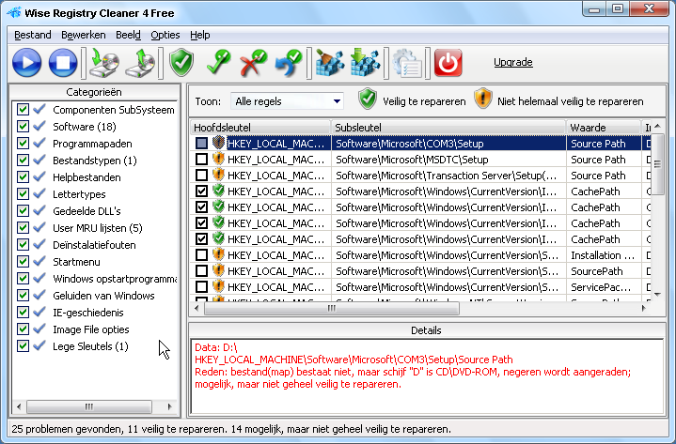Select Gedeelde DLL's category
Image resolution: width=676 pixels, height=444 pixels.
tap(86, 211)
